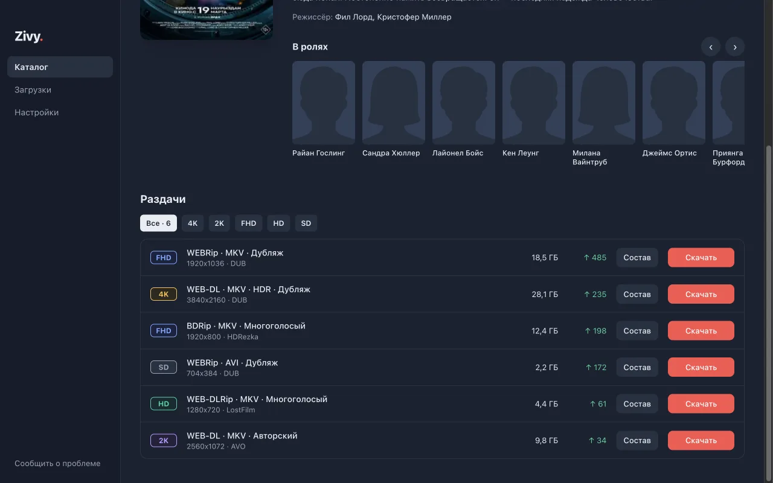773x483 pixels.
Task: Show Состав for the 2,2 ГБ release
Action: tap(637, 367)
